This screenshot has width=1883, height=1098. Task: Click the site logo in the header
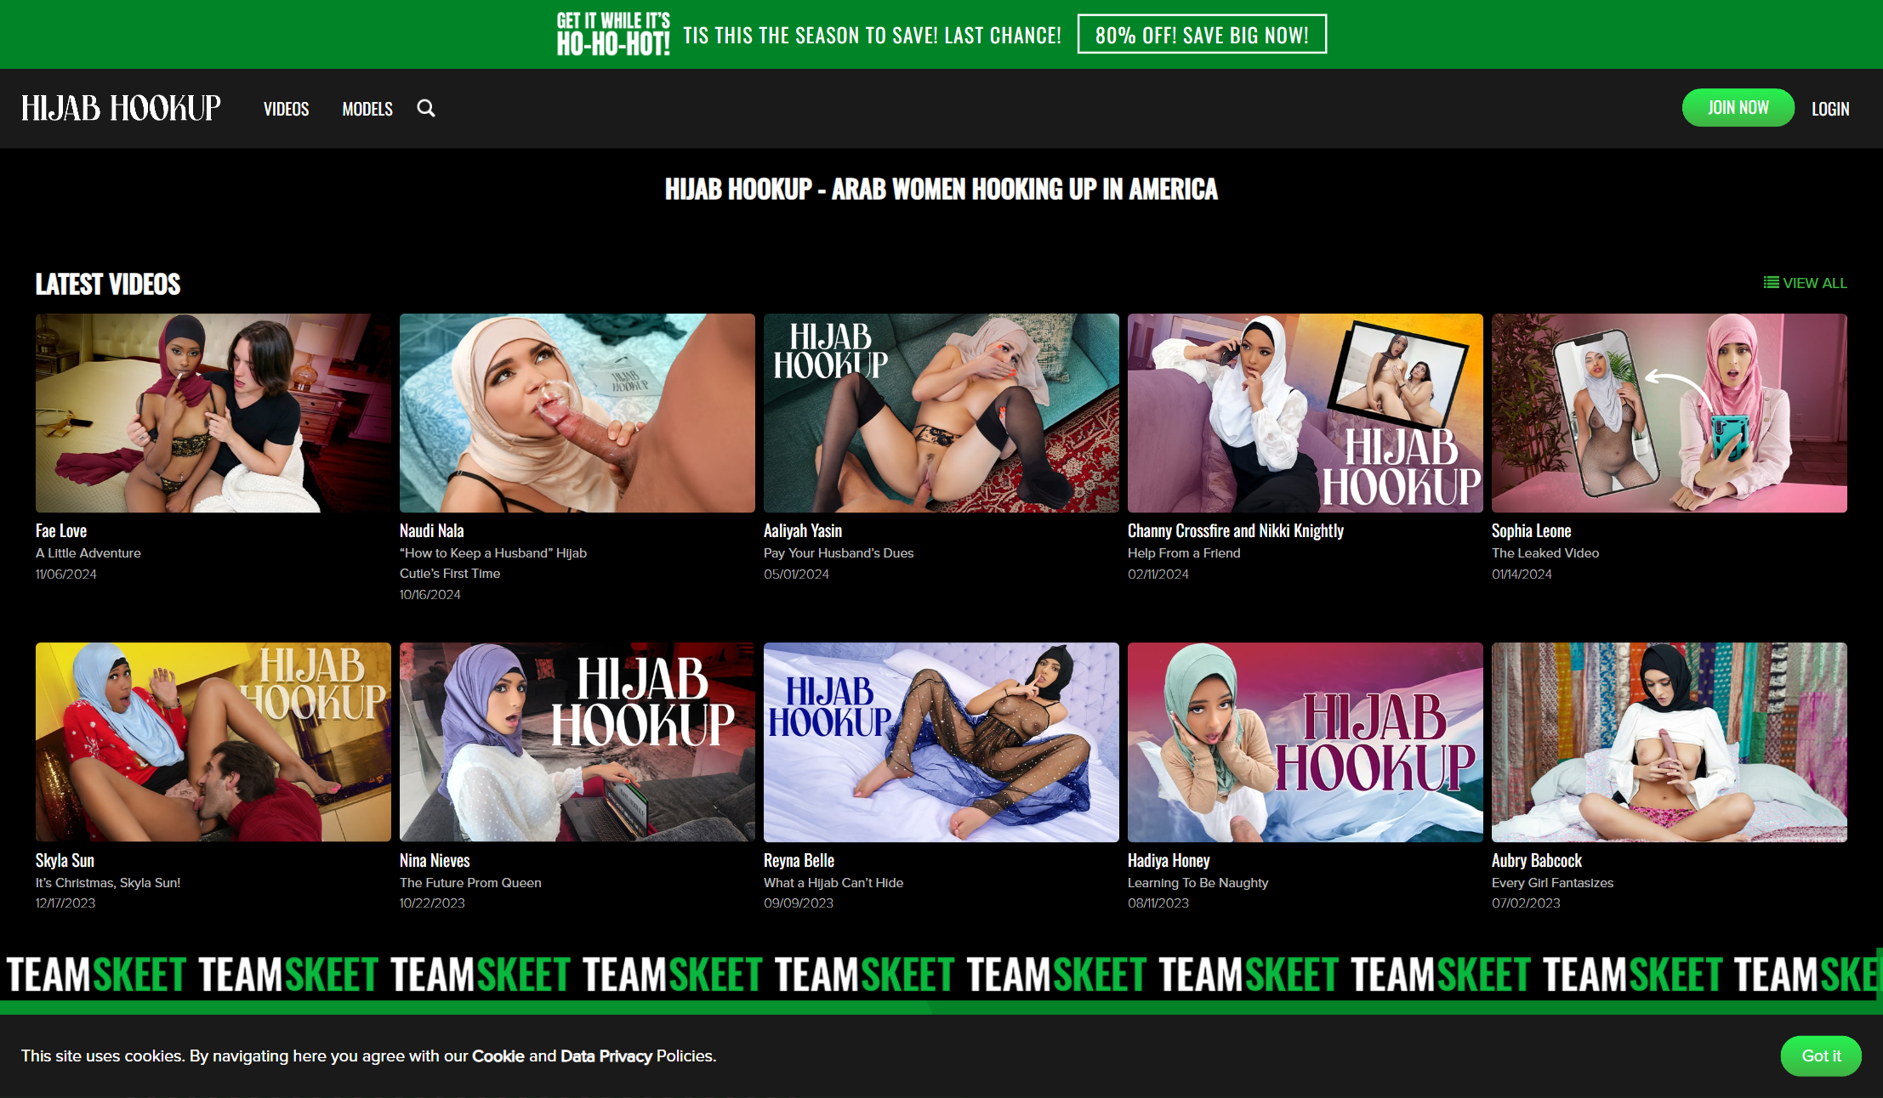pos(121,108)
